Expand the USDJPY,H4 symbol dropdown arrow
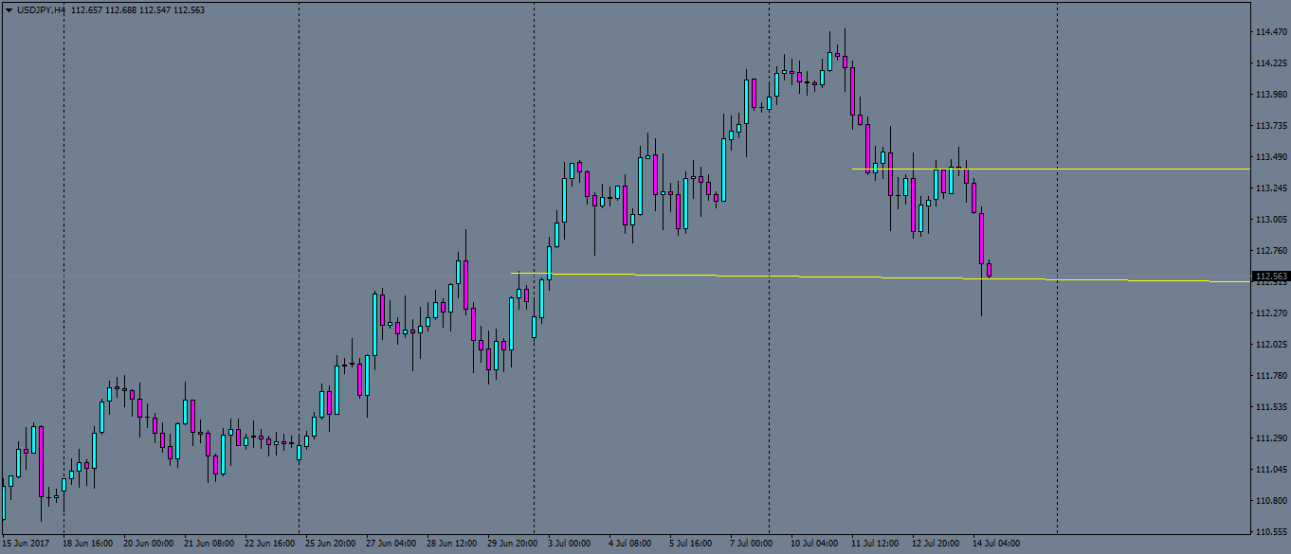The image size is (1291, 554). point(9,9)
